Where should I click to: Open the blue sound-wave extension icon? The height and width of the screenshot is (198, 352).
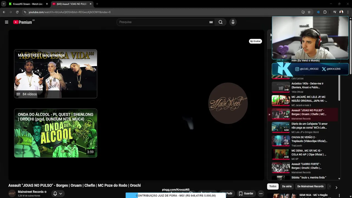click(318, 12)
